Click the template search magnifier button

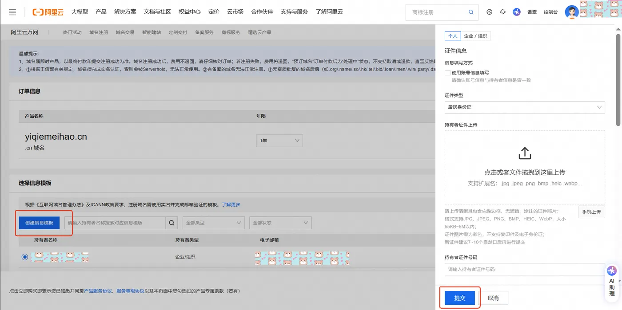[172, 223]
